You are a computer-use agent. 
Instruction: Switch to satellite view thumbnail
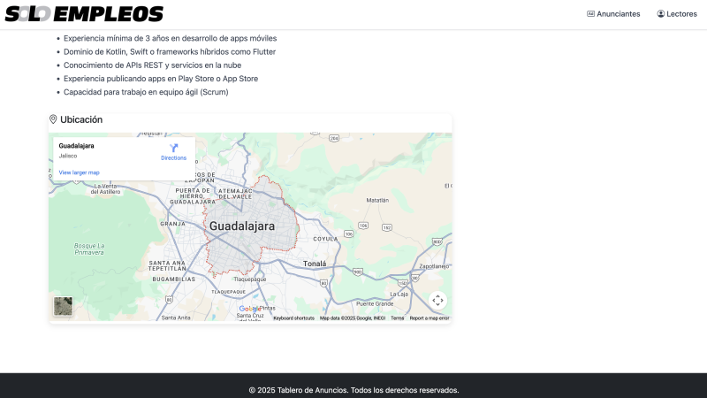64,306
